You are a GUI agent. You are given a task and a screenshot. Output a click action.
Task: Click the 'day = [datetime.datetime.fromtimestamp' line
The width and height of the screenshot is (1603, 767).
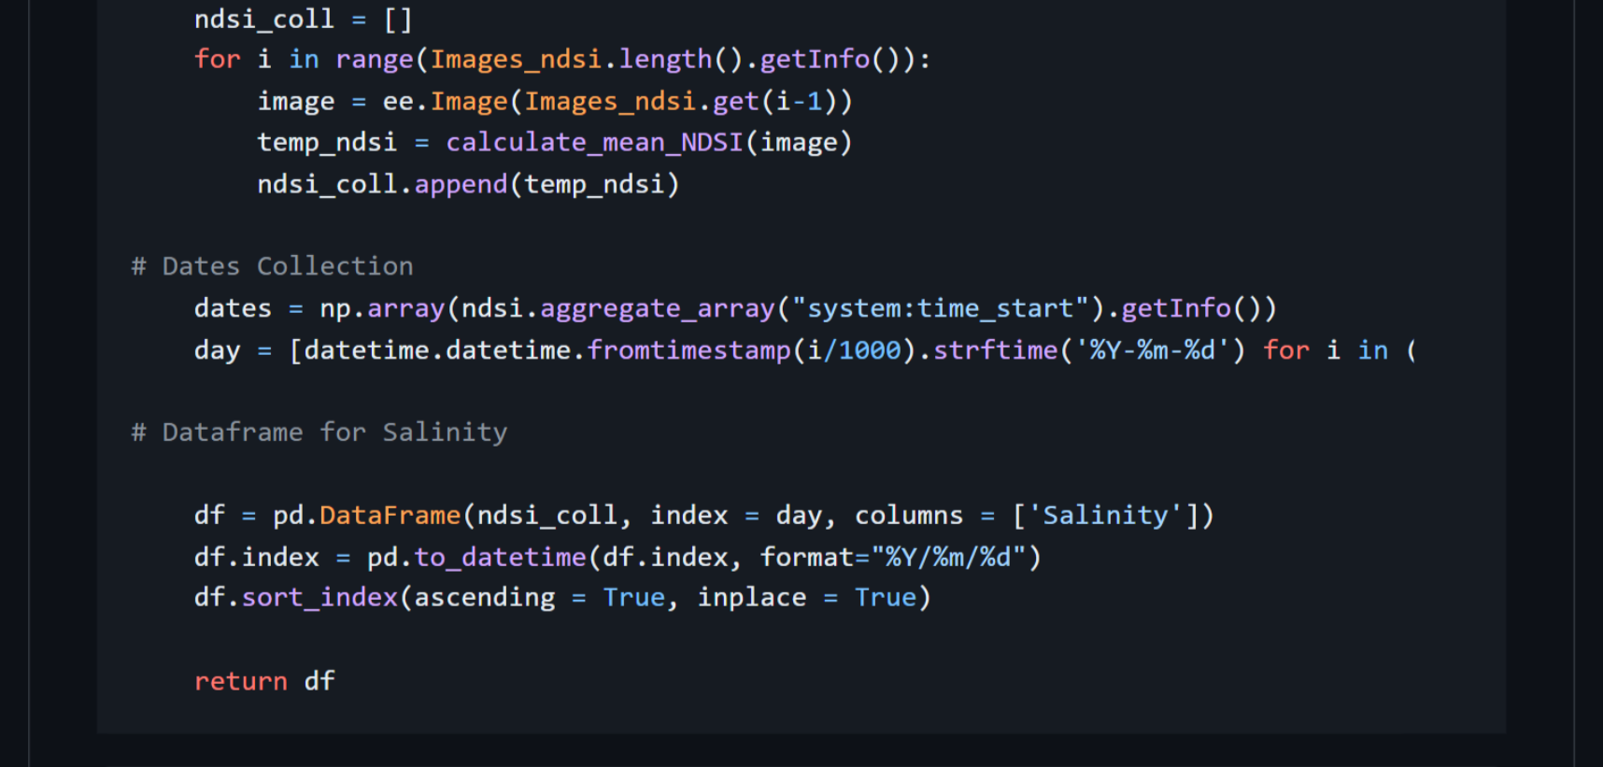click(805, 350)
